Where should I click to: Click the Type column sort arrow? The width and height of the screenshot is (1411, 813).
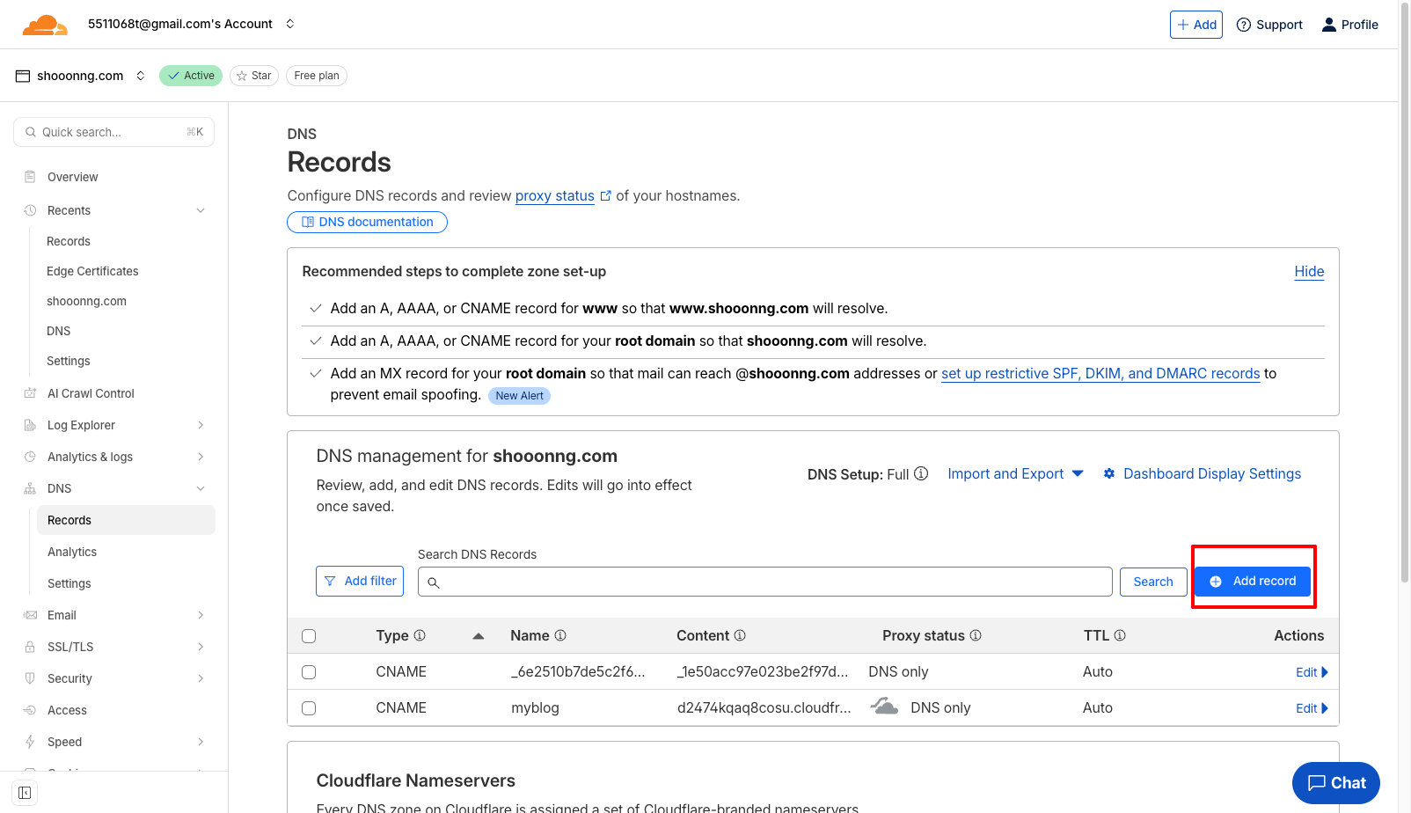[479, 636]
